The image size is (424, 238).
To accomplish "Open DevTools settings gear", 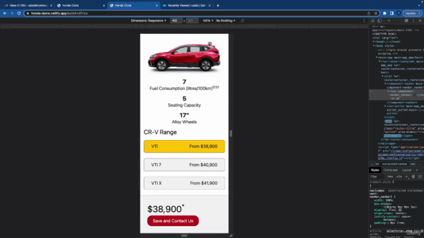I will (406, 20).
